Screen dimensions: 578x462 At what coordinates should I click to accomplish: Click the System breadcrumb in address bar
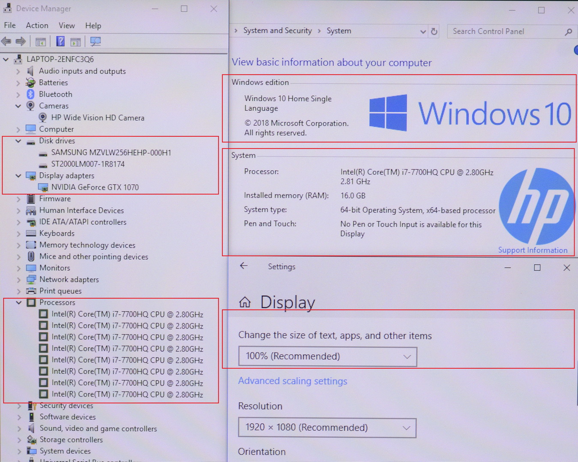click(339, 31)
